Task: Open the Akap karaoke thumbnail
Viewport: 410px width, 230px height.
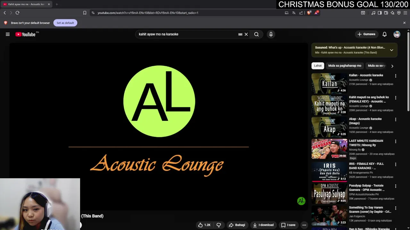Action: tap(329, 127)
